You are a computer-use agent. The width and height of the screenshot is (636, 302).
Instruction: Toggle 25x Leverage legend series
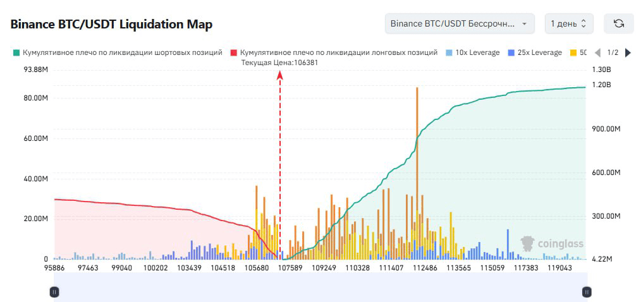tap(535, 52)
